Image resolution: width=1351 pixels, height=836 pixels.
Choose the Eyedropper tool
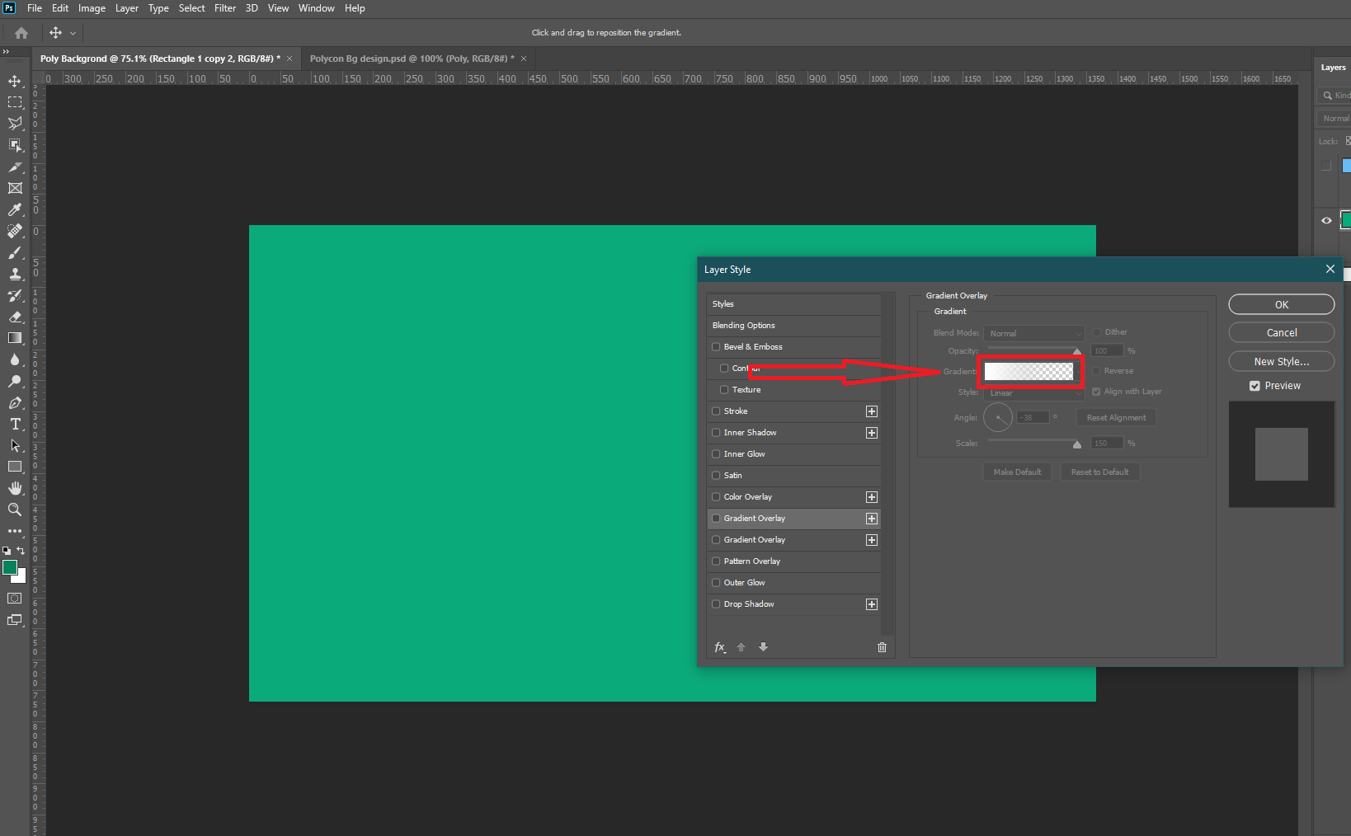(x=15, y=209)
